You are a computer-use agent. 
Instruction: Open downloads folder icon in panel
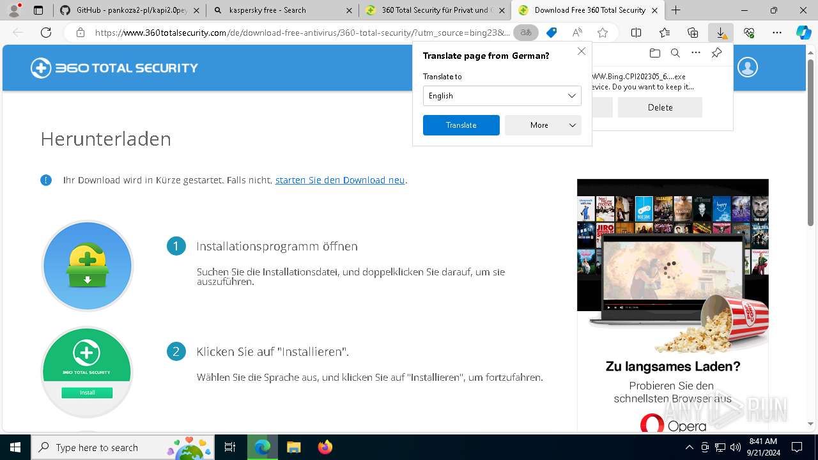(x=654, y=53)
